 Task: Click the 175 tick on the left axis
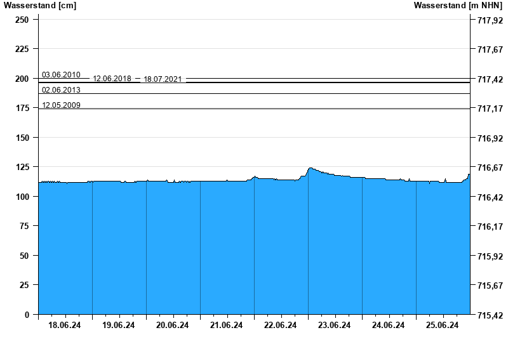click(x=22, y=109)
